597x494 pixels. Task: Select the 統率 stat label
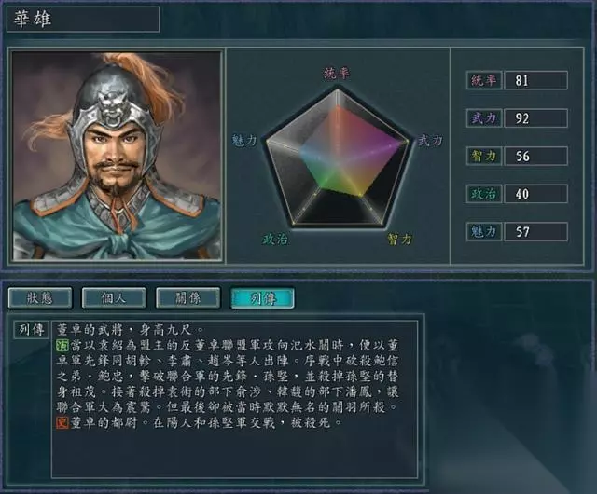[484, 80]
